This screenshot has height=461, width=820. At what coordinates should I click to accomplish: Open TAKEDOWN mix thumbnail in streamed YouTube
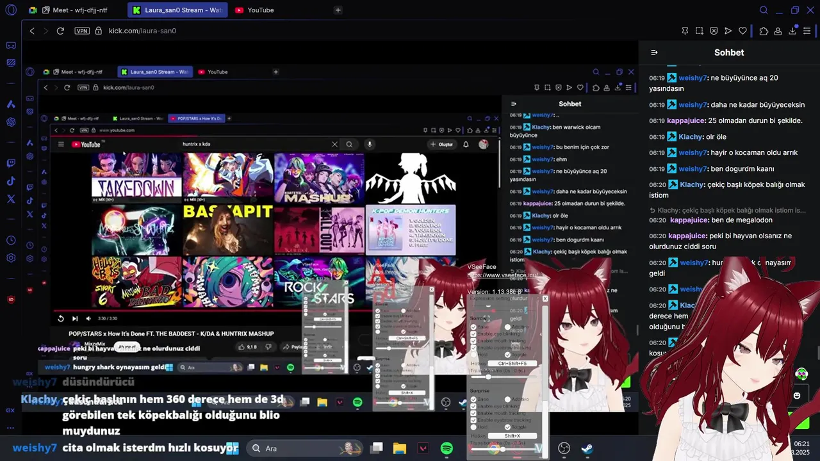136,178
